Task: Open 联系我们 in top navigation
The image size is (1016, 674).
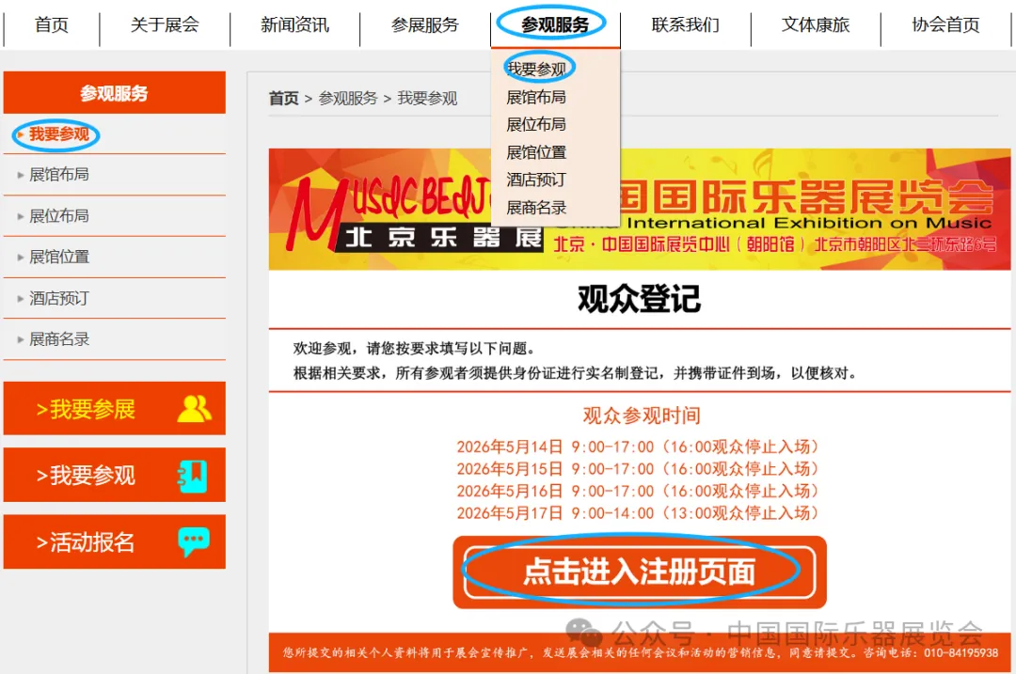Action: 686,24
